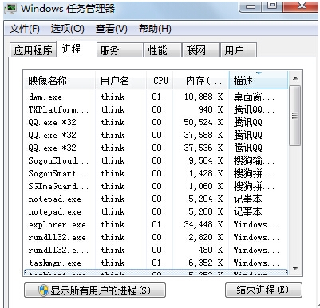Select the 进程 tab
320x308 pixels.
point(77,49)
